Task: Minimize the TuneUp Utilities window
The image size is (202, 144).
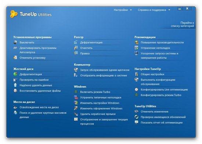Action: (x=180, y=9)
